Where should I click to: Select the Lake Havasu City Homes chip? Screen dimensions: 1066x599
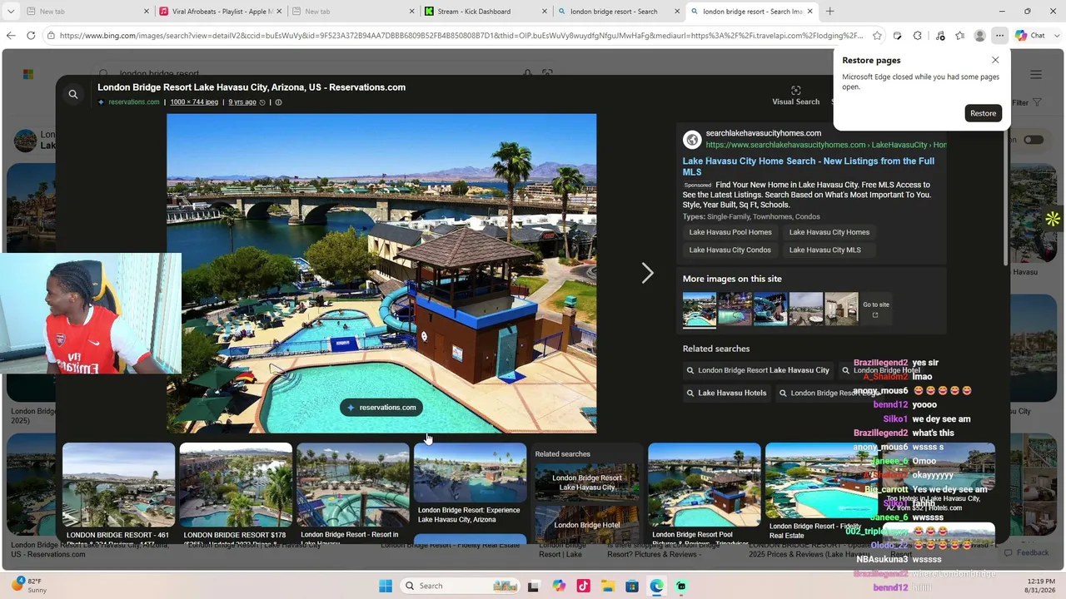[x=829, y=232]
